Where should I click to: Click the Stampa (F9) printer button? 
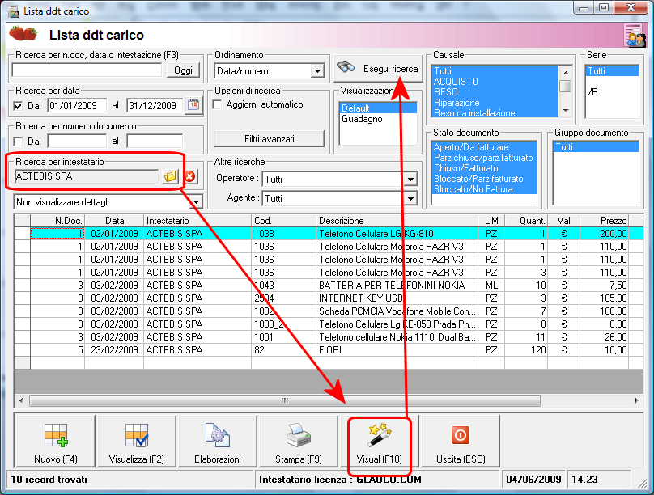point(298,442)
